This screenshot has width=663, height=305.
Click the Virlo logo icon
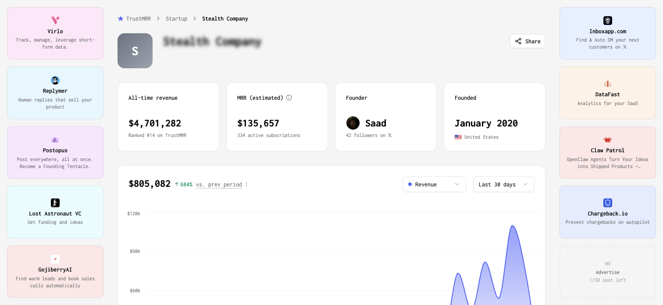[55, 20]
